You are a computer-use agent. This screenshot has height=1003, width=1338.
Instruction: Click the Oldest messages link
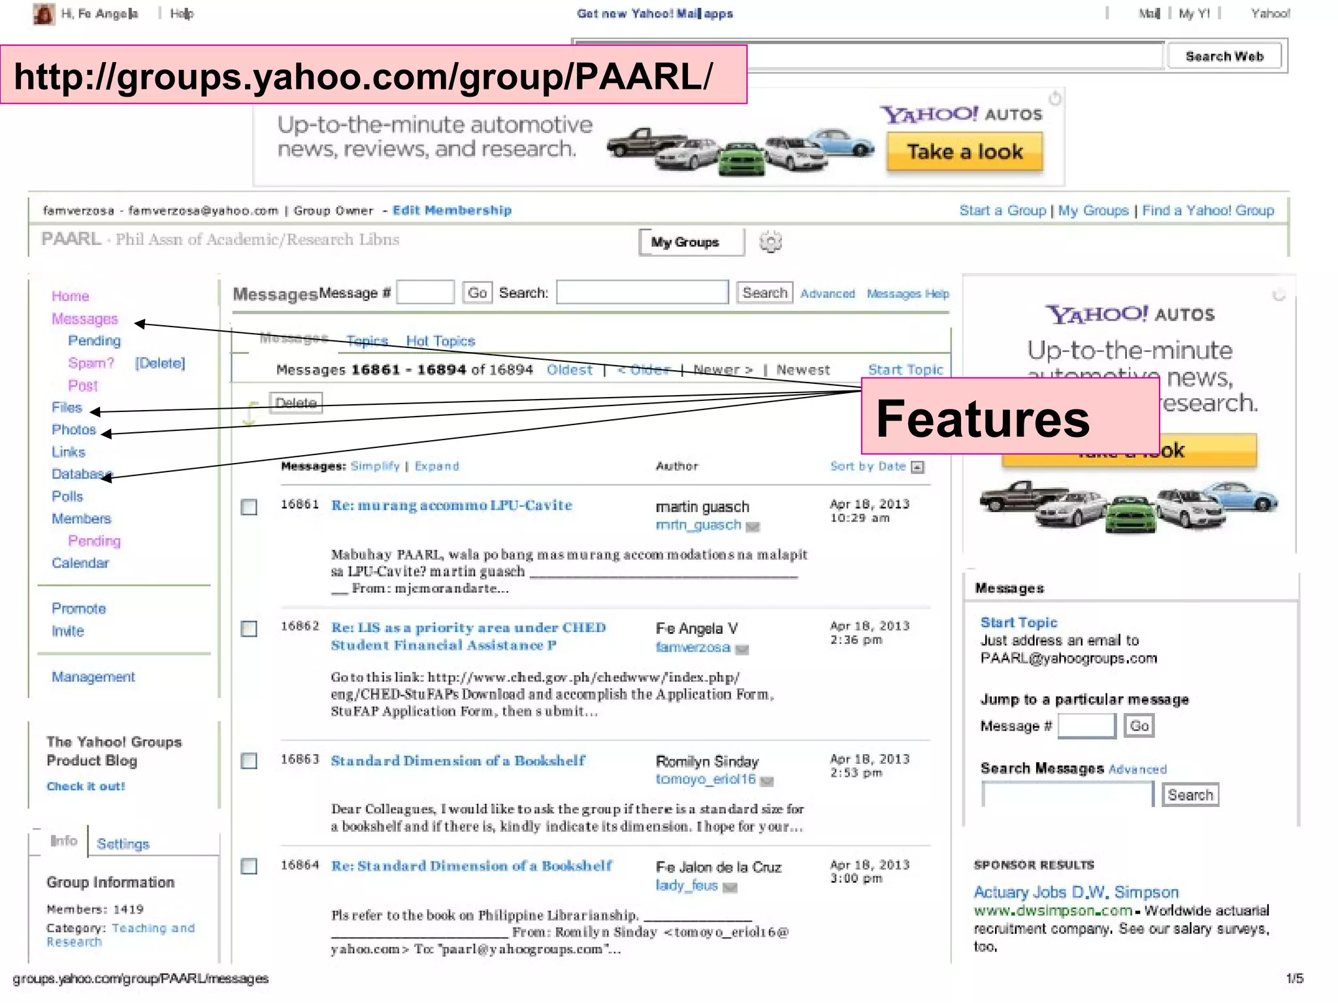point(570,370)
